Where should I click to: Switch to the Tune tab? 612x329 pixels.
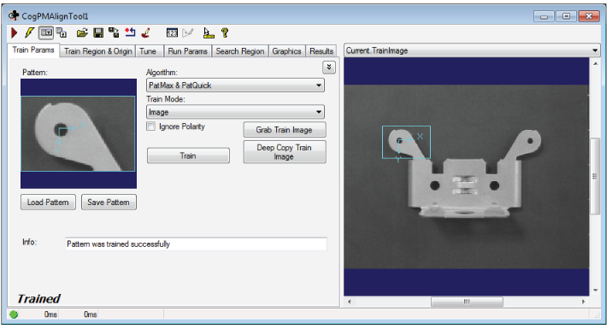point(148,51)
